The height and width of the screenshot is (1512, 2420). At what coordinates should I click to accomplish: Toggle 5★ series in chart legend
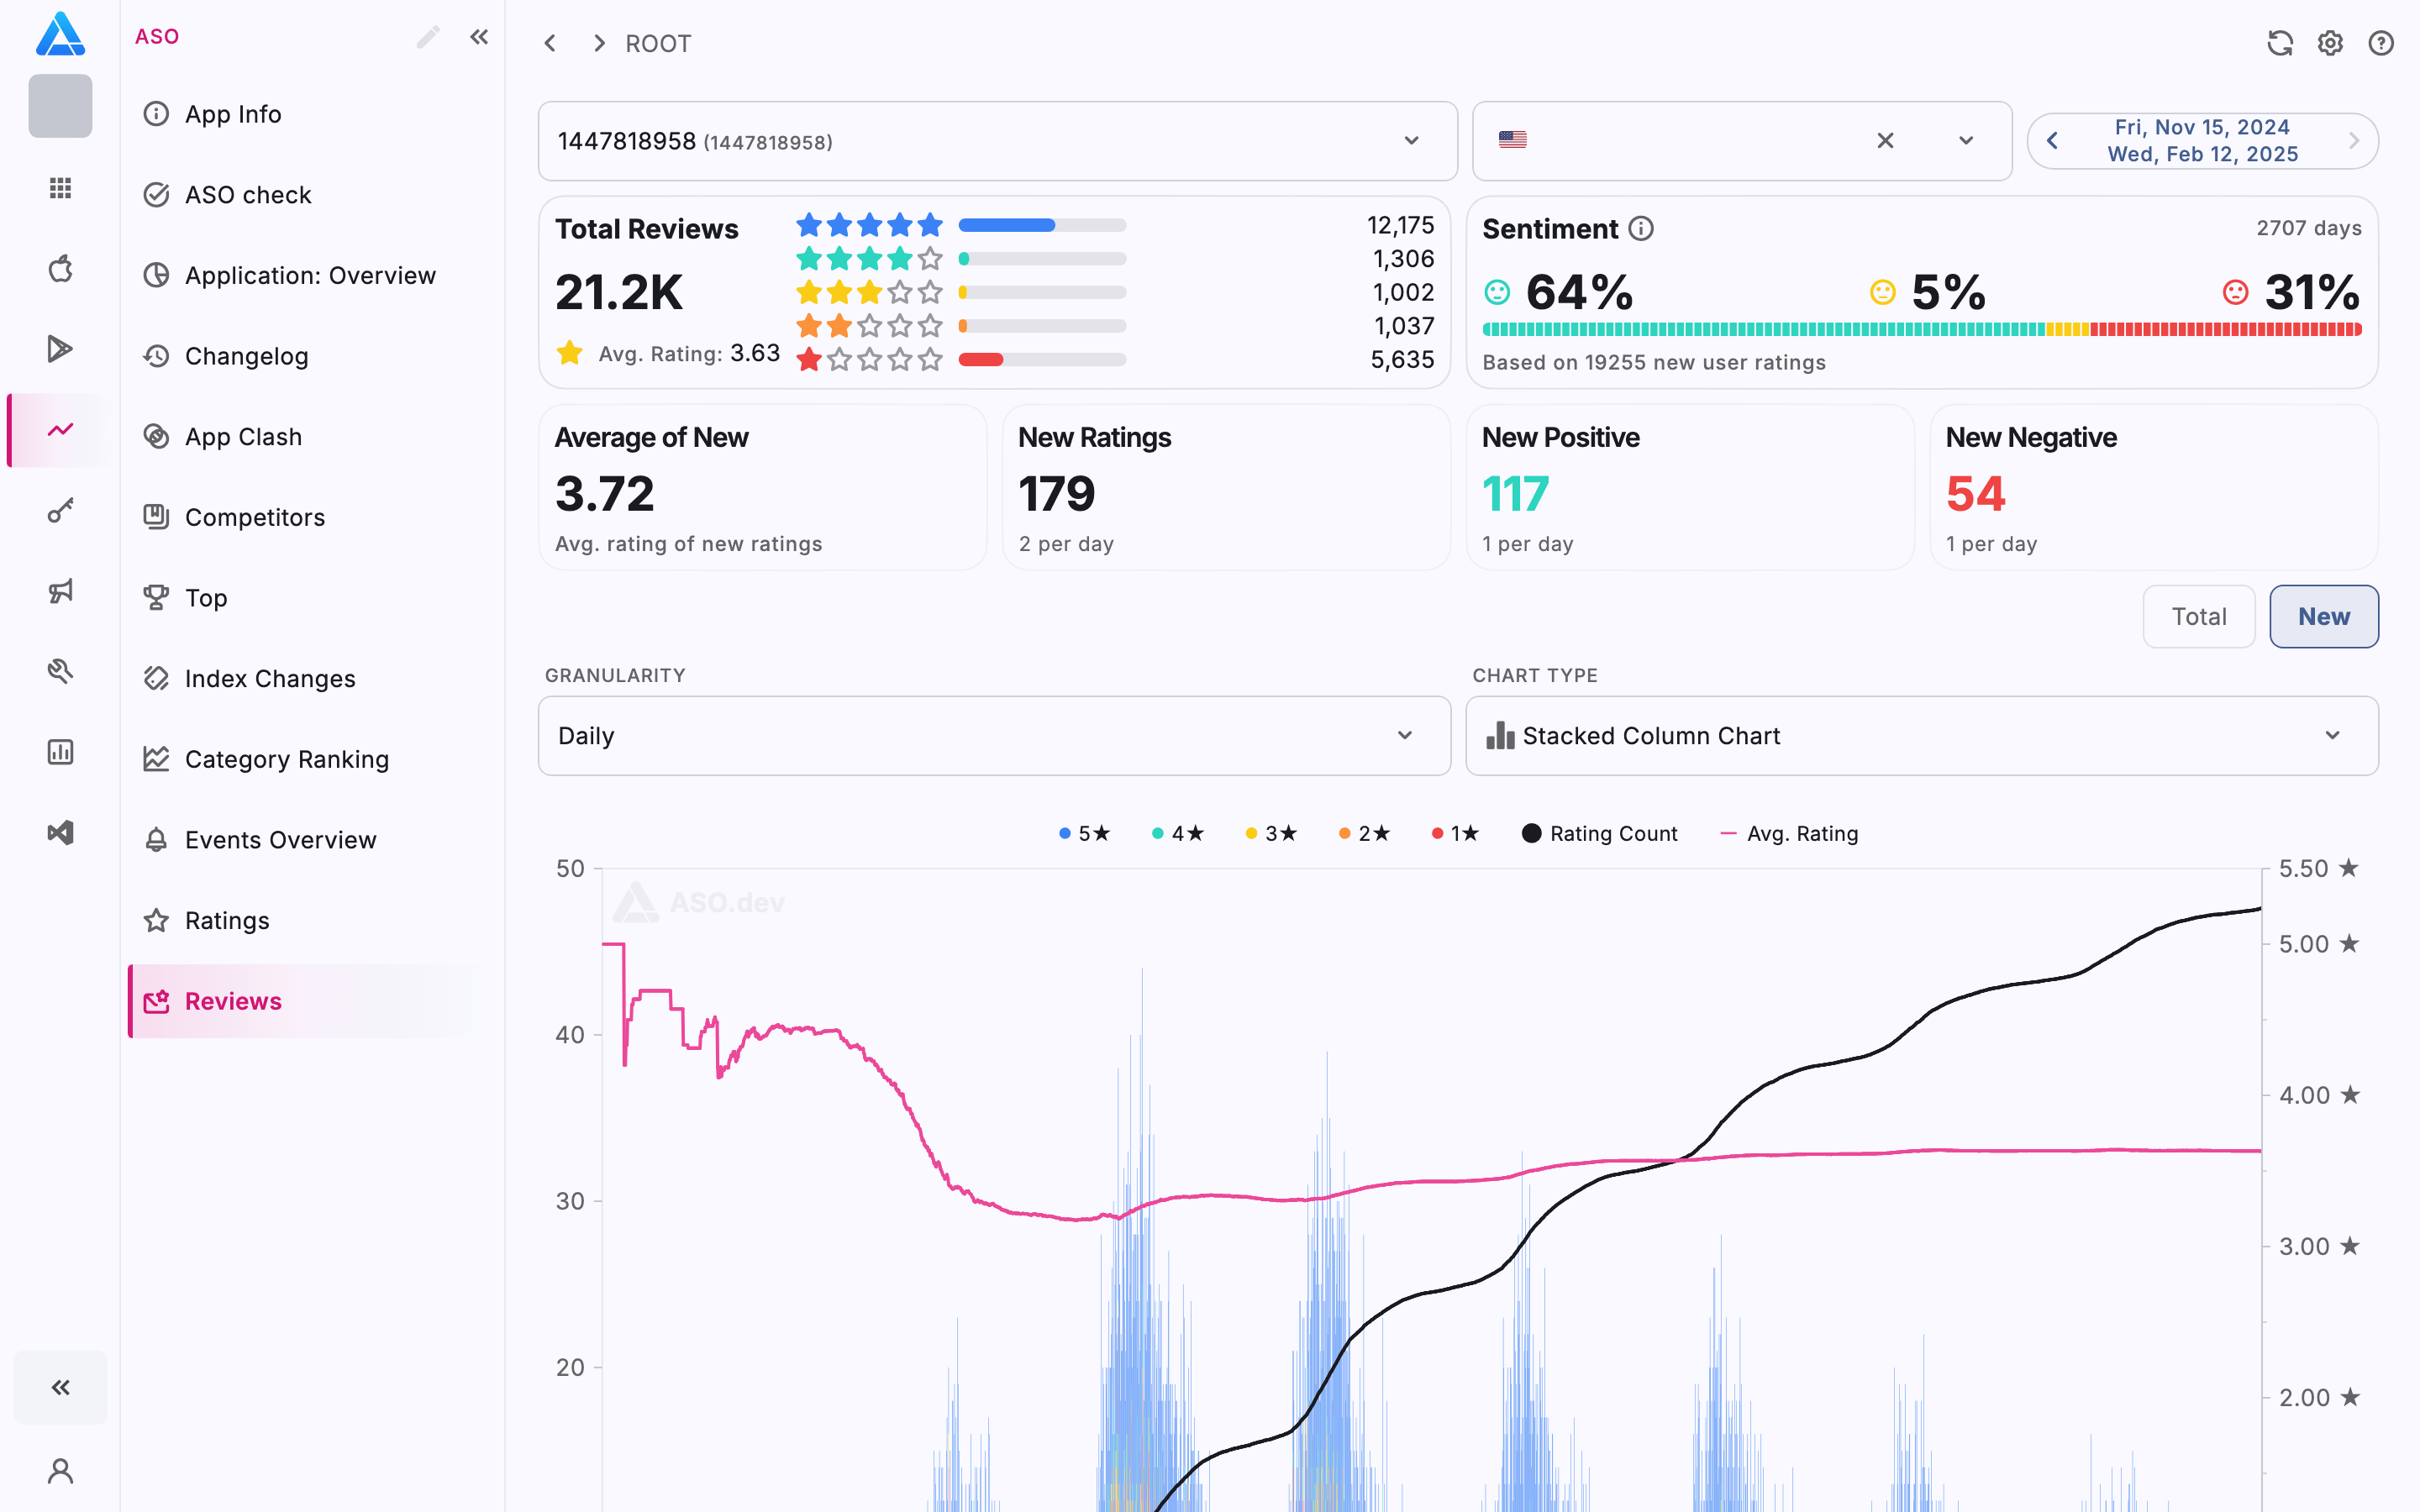pos(1085,834)
